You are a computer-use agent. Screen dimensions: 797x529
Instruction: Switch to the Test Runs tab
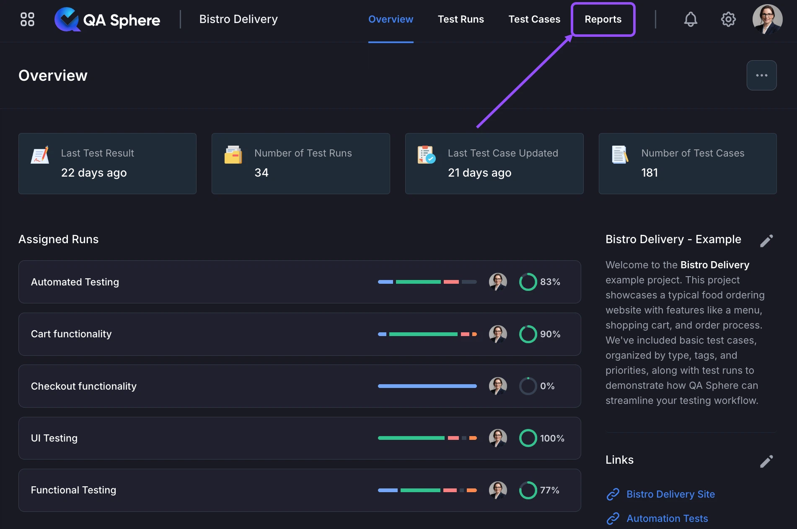pos(461,19)
